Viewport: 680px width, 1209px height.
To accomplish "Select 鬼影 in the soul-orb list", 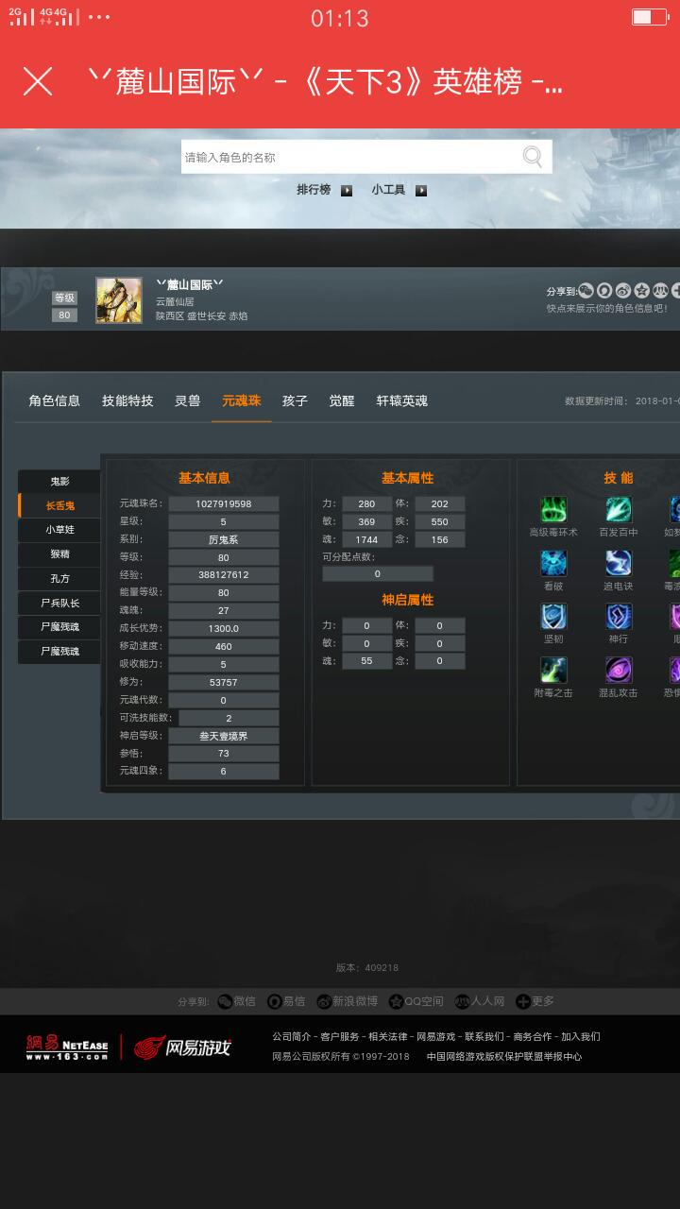I will pos(59,482).
